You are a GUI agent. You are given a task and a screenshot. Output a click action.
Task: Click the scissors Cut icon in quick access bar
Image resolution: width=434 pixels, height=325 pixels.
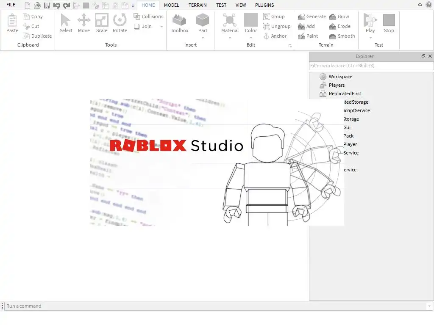pos(96,5)
